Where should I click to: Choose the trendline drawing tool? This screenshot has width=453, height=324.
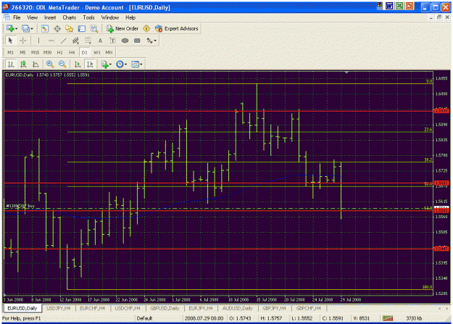click(63, 41)
